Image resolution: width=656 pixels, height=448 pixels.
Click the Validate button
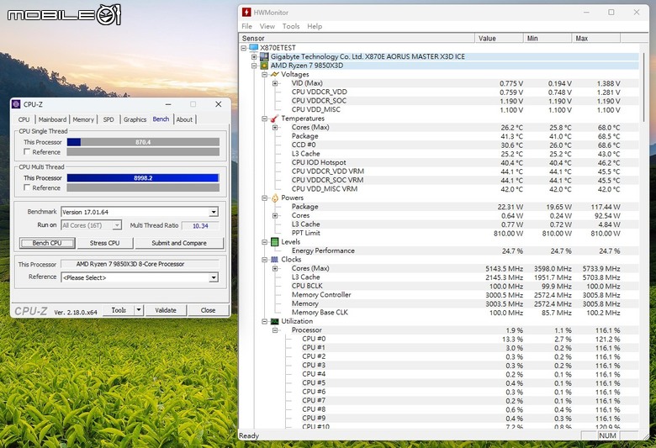point(166,310)
